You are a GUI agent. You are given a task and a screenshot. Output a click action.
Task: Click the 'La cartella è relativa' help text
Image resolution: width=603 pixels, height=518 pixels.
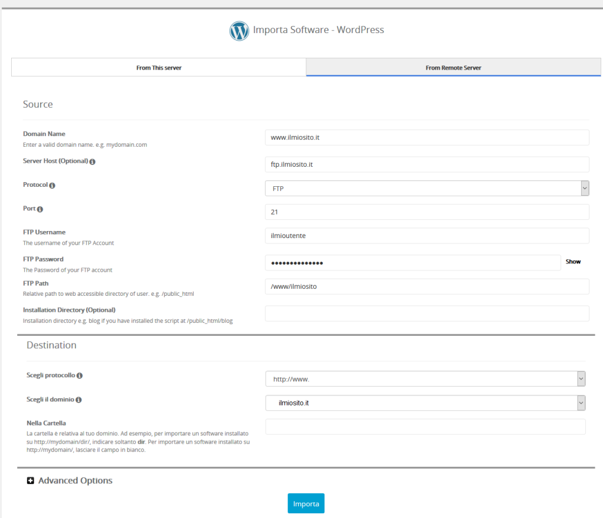coord(138,442)
